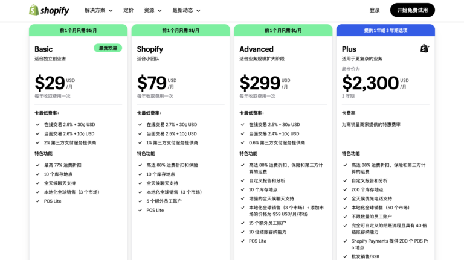The height and width of the screenshot is (260, 464).
Task: Click 为高销量商家提供的特惠费率 text
Action: pyautogui.click(x=371, y=125)
